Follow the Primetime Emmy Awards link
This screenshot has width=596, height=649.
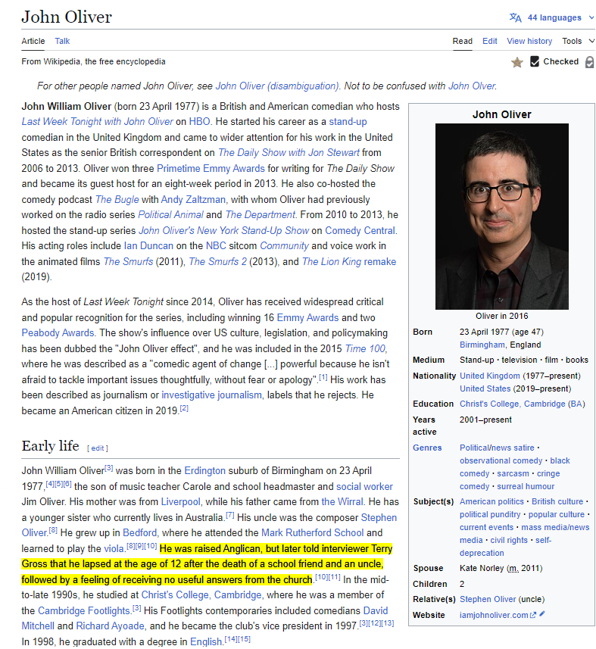(211, 168)
